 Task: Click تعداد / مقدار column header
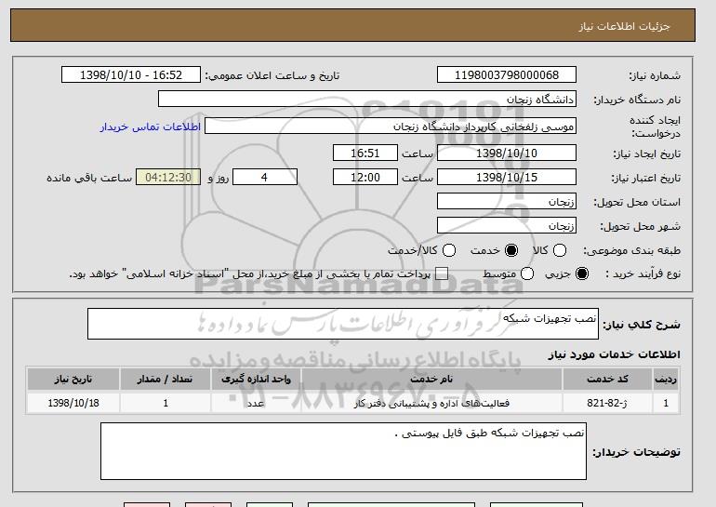coord(166,380)
